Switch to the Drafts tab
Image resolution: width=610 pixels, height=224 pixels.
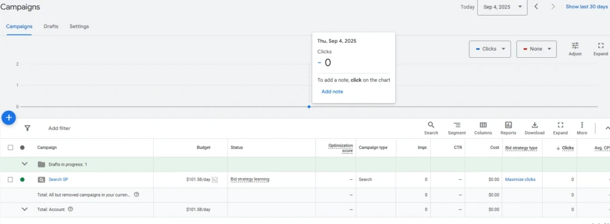(51, 26)
